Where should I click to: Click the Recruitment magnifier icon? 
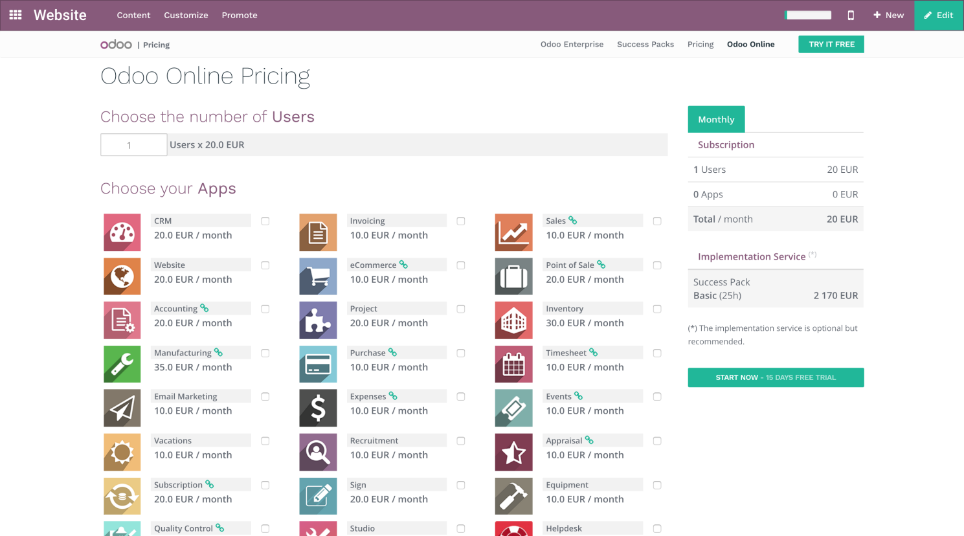click(x=318, y=452)
